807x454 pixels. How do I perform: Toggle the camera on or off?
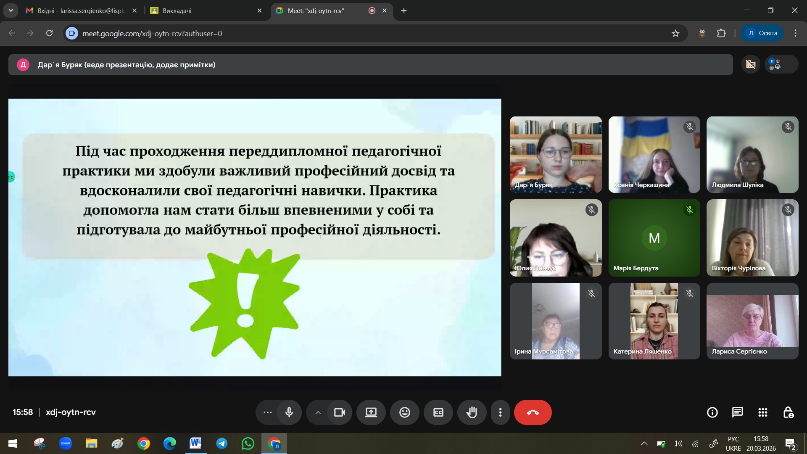tap(339, 412)
